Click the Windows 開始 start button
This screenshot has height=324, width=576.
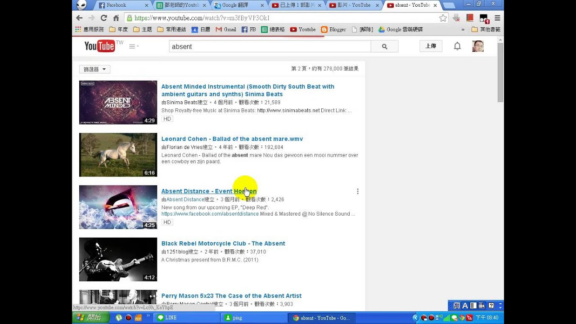click(x=90, y=318)
